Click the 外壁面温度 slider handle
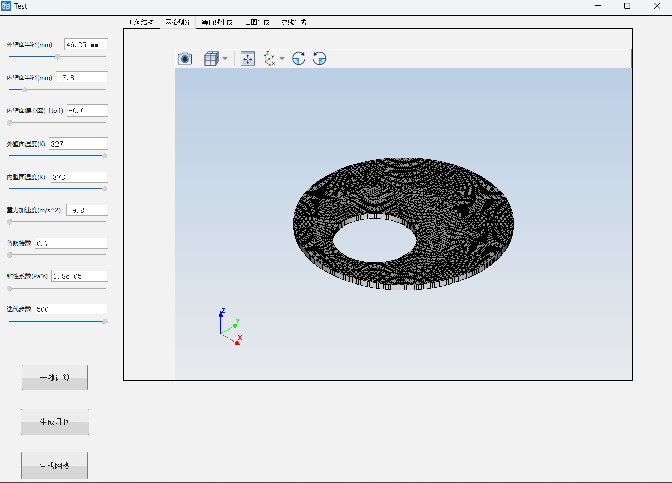672x483 pixels. tap(105, 156)
